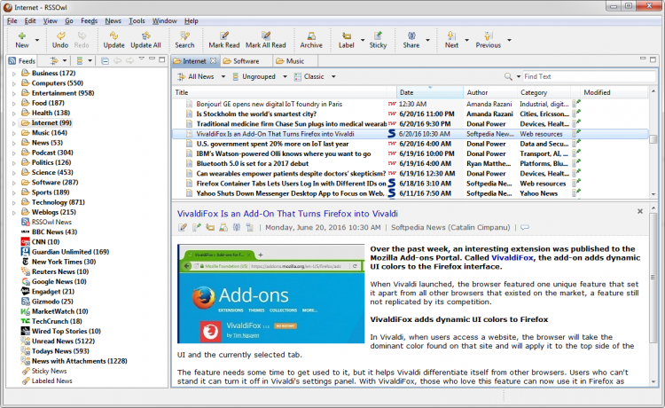Sort by the Category column header

pos(544,92)
